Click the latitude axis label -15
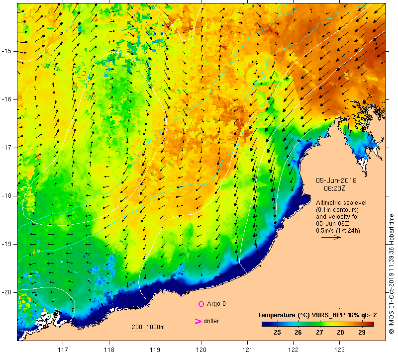Image resolution: width=398 pixels, height=353 pixels. coord(6,51)
